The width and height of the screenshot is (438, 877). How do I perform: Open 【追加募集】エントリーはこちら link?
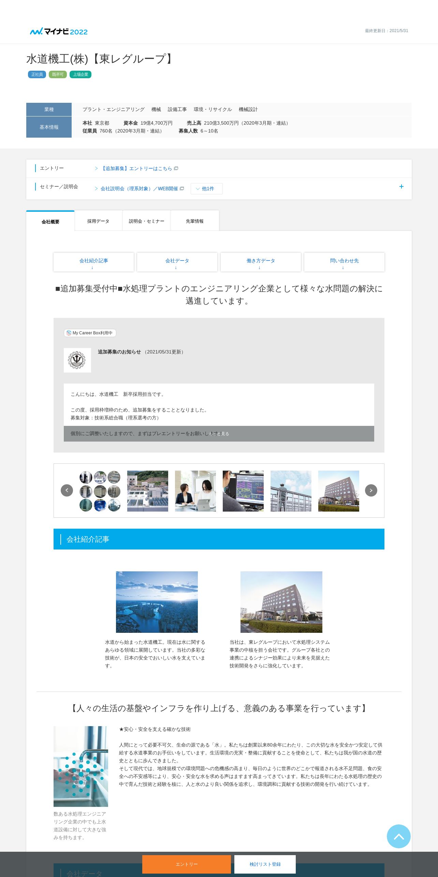[x=136, y=168]
